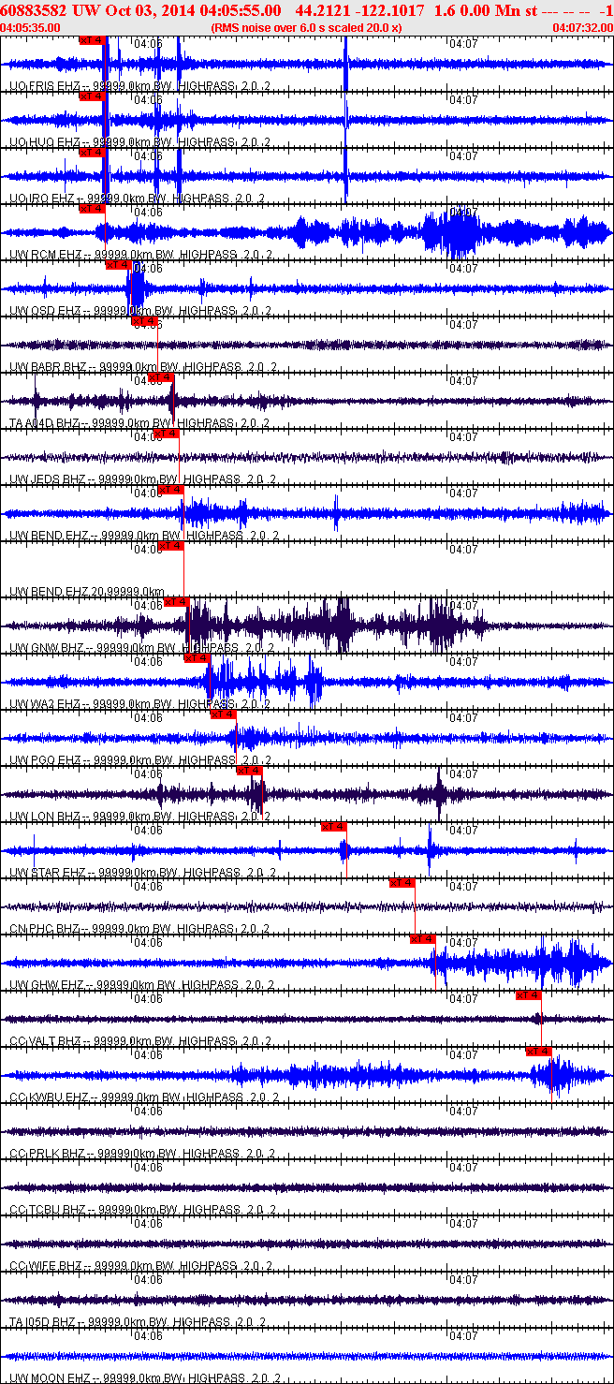The height and width of the screenshot is (1384, 614).
Task: Select event ID 60883582 in header
Action: pos(35,10)
